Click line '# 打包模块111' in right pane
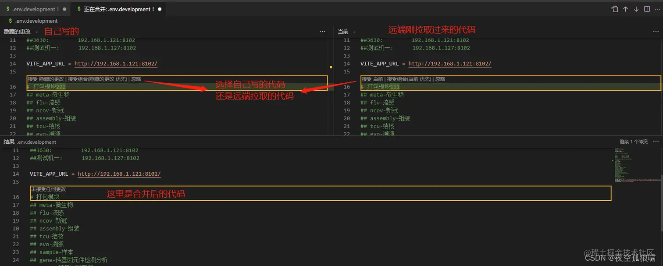663x266 pixels. (x=380, y=87)
